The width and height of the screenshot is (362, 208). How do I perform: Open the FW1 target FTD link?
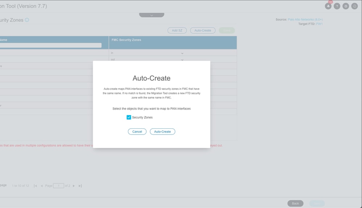point(319,24)
